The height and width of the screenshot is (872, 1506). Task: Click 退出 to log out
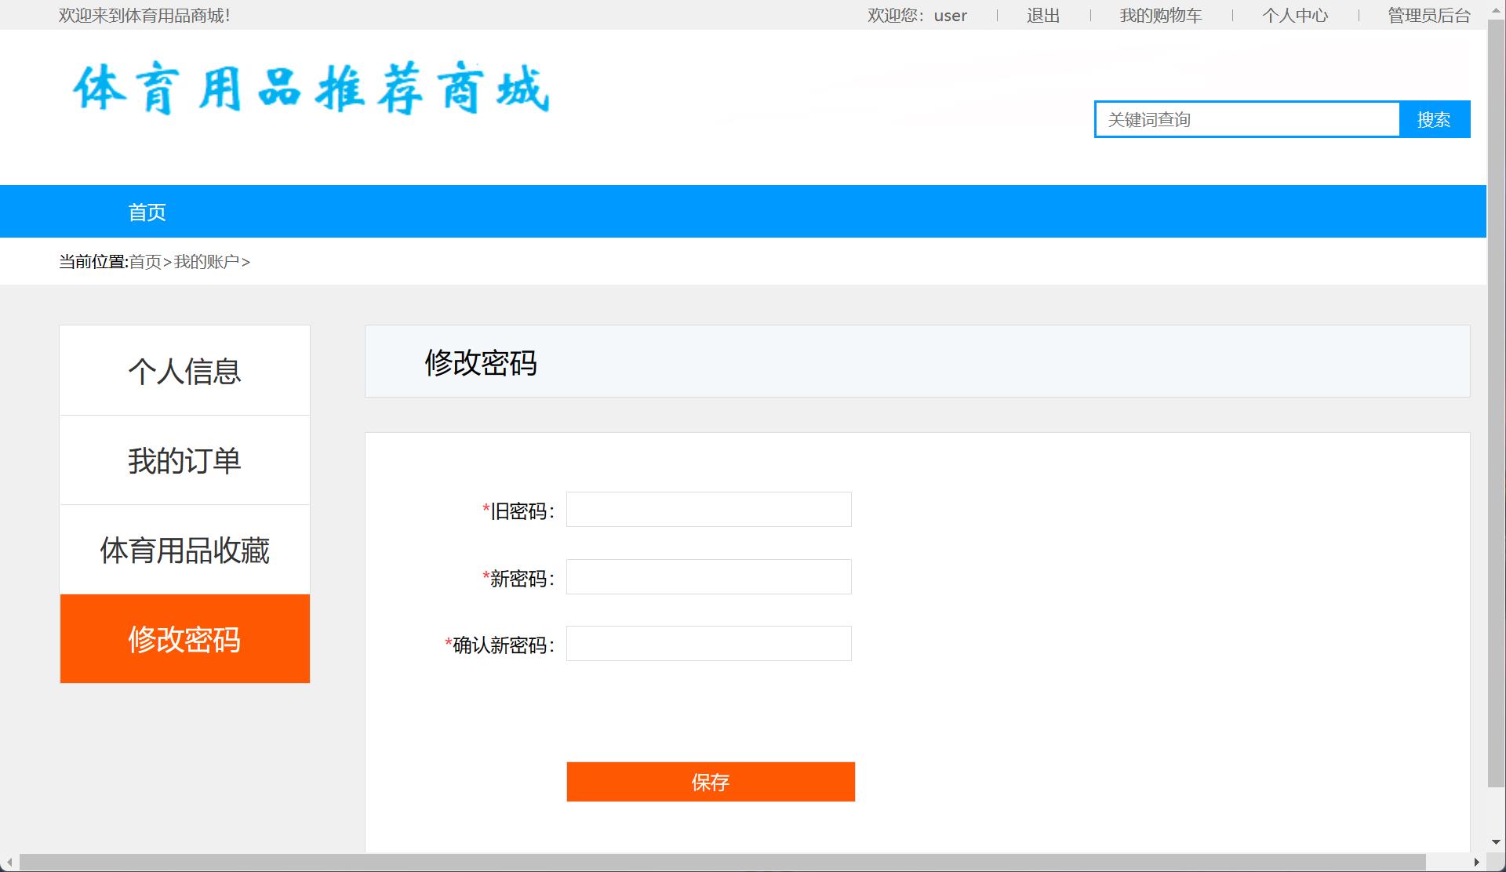click(x=1042, y=15)
